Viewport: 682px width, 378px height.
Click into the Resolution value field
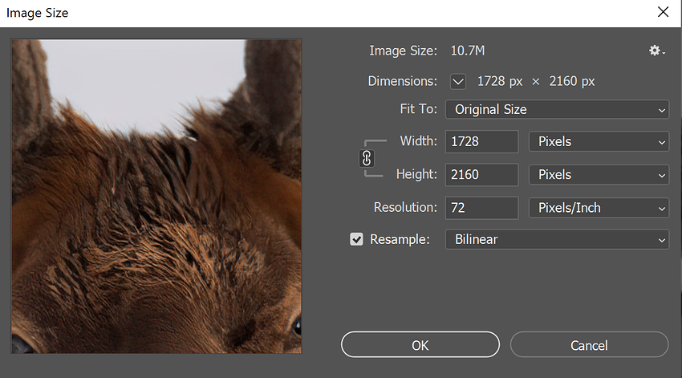pos(482,208)
